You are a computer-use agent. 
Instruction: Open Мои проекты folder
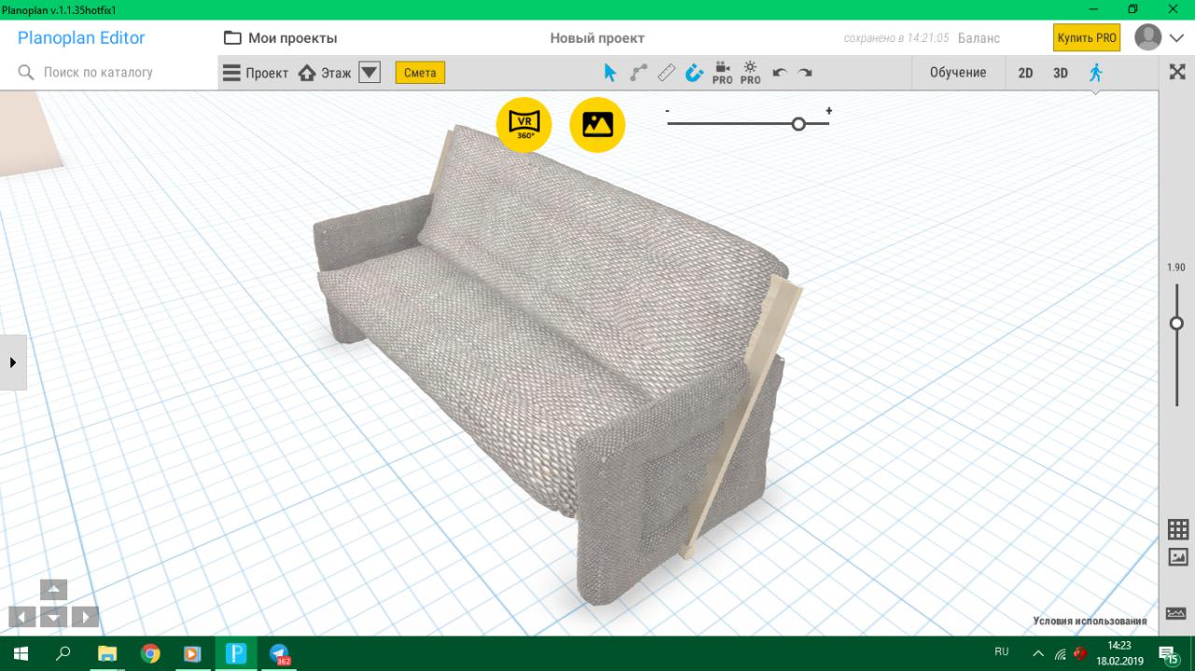point(280,38)
